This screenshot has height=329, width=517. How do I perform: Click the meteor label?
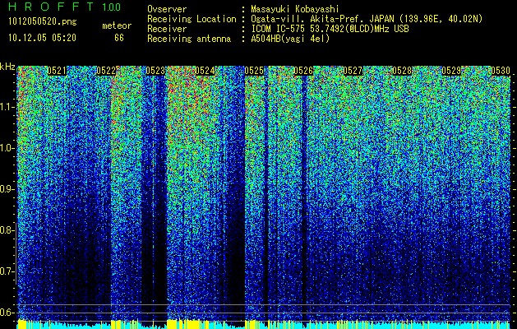tap(117, 25)
